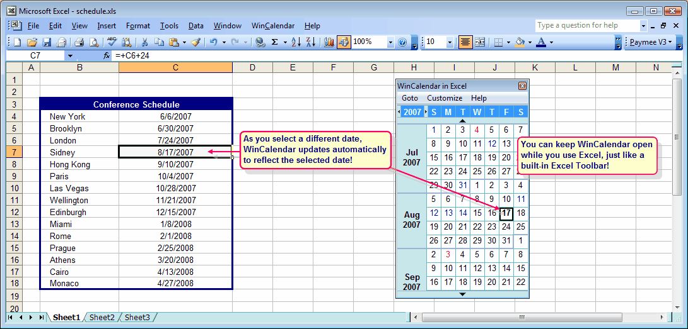Open Goto menu in WinCalendar window
The height and width of the screenshot is (329, 688).
pyautogui.click(x=410, y=98)
